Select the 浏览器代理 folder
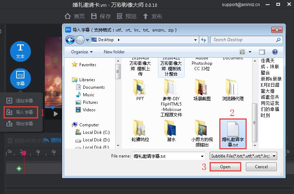 pos(233,90)
